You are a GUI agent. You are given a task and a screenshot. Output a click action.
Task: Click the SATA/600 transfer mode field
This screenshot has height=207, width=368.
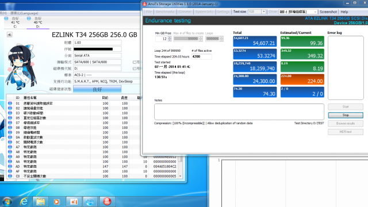coord(97,62)
